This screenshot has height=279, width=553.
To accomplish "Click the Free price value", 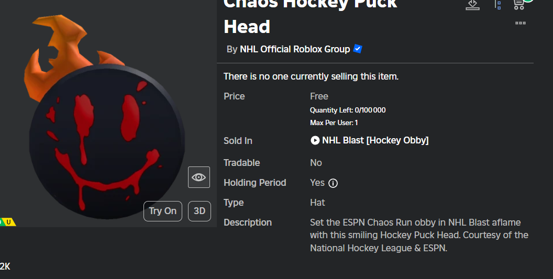I will click(319, 96).
